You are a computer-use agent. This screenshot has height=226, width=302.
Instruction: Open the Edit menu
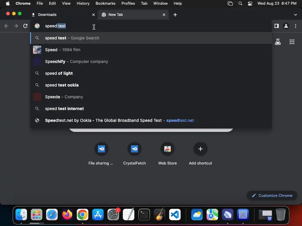(x=52, y=3)
